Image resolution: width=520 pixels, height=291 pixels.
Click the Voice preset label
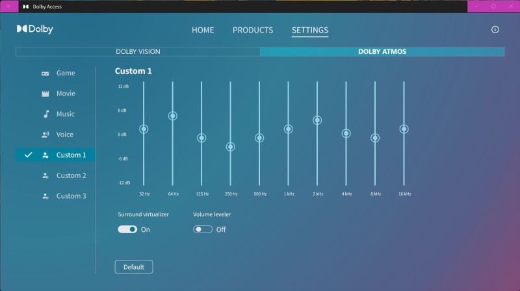coord(64,134)
